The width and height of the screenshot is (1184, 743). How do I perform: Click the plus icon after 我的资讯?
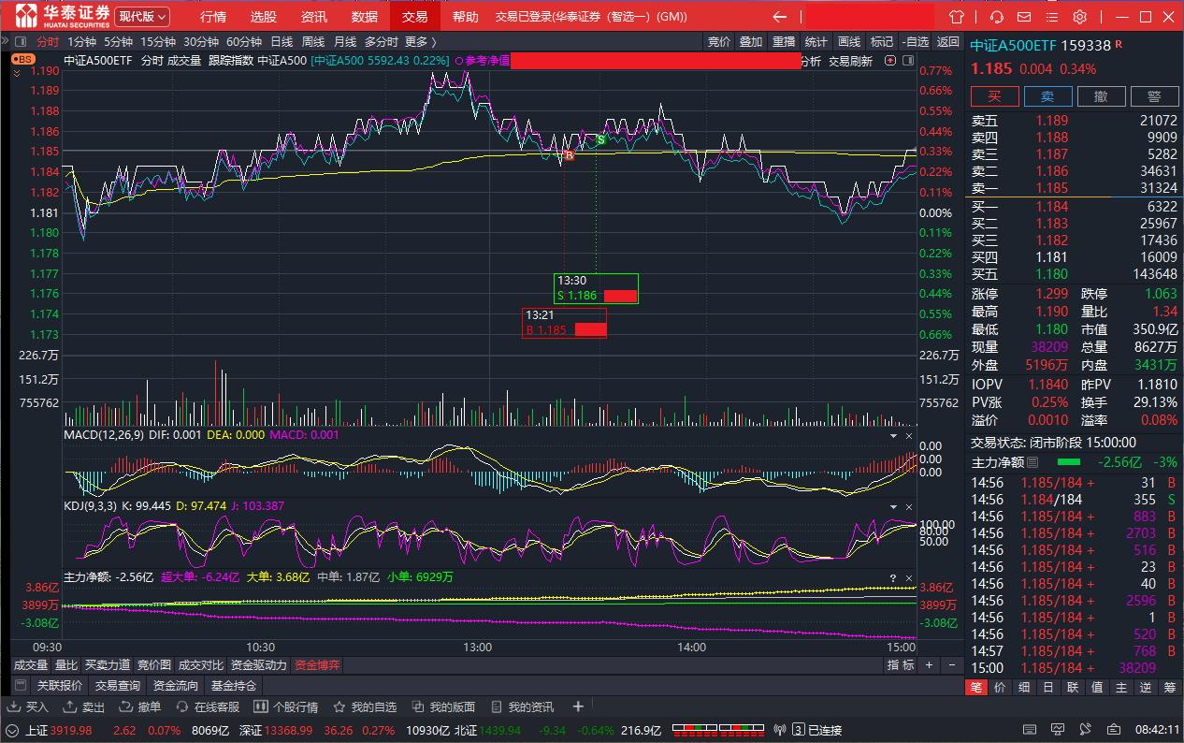(x=578, y=707)
